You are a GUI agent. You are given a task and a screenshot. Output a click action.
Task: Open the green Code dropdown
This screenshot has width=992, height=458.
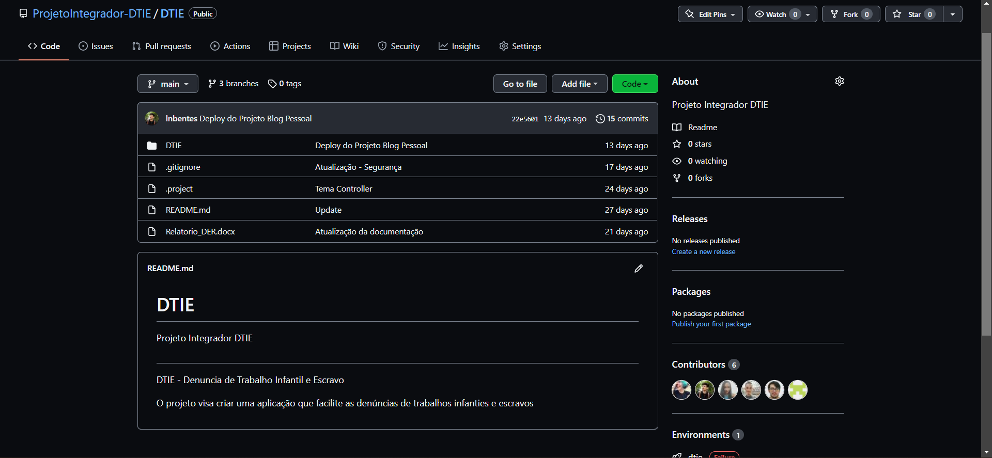coord(635,84)
